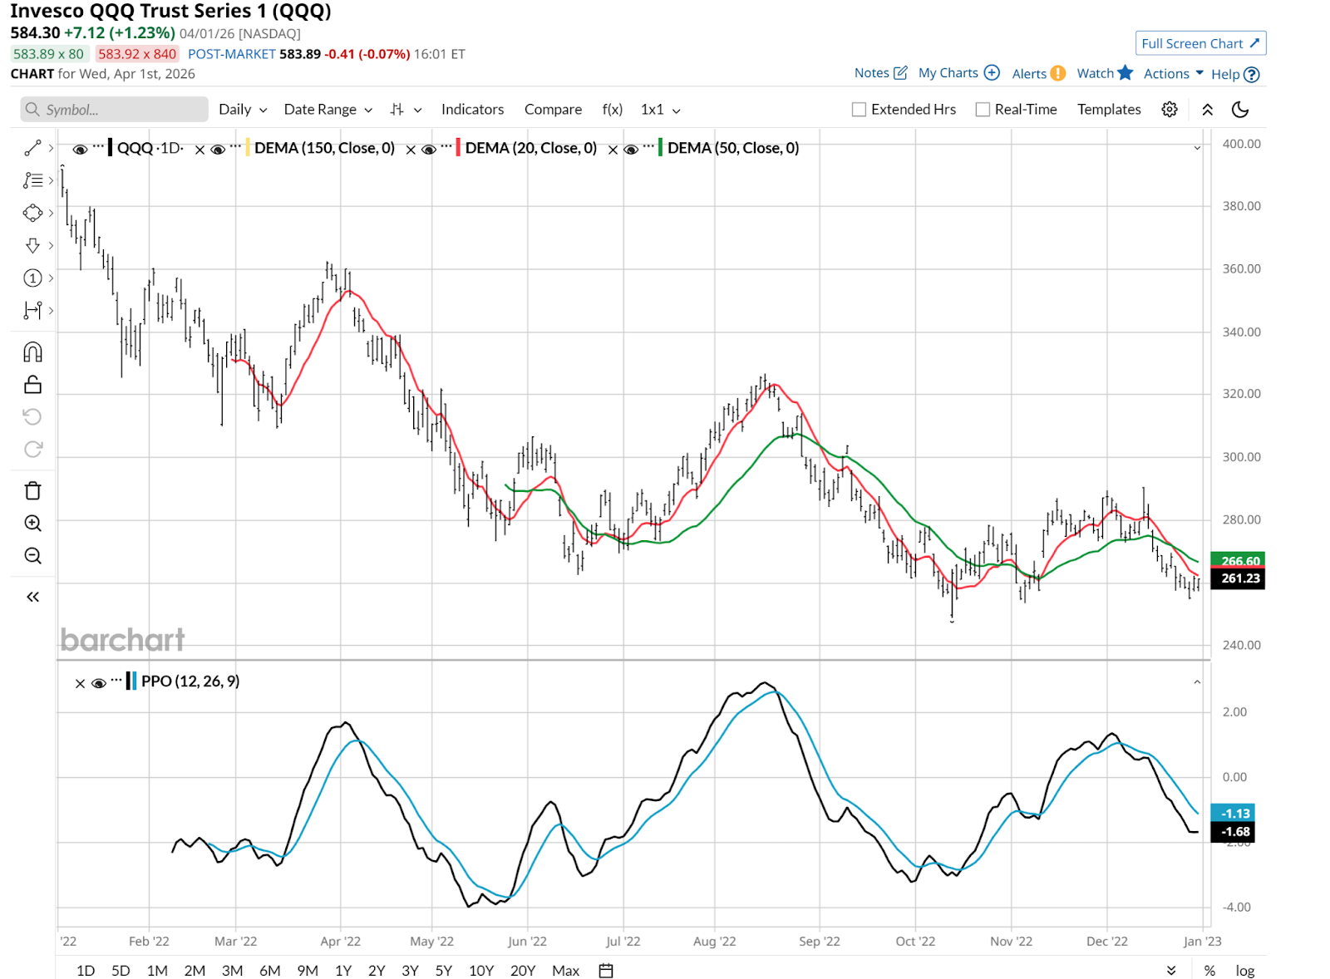The image size is (1330, 979).
Task: Select the measure tool in left toolbar
Action: pos(32,310)
